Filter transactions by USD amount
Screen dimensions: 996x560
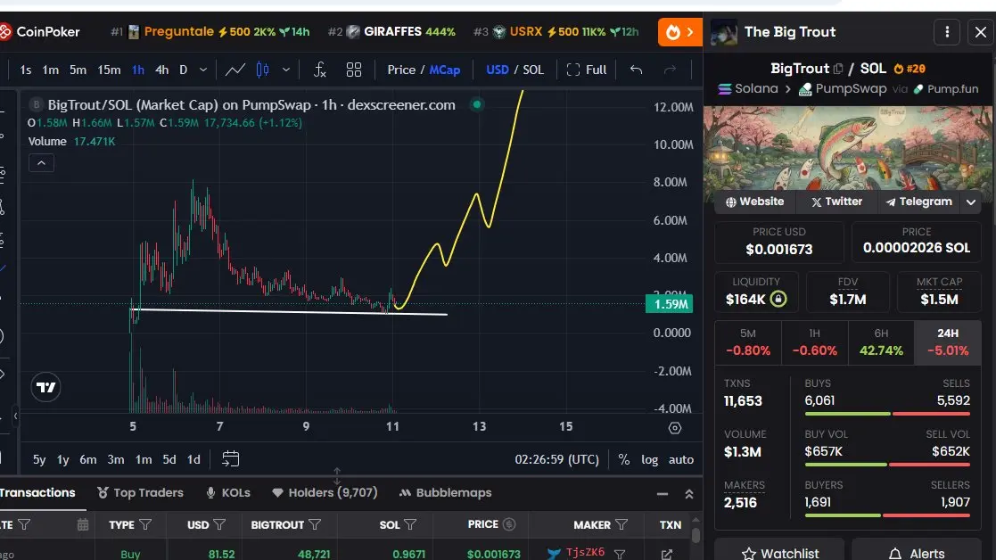coord(219,524)
